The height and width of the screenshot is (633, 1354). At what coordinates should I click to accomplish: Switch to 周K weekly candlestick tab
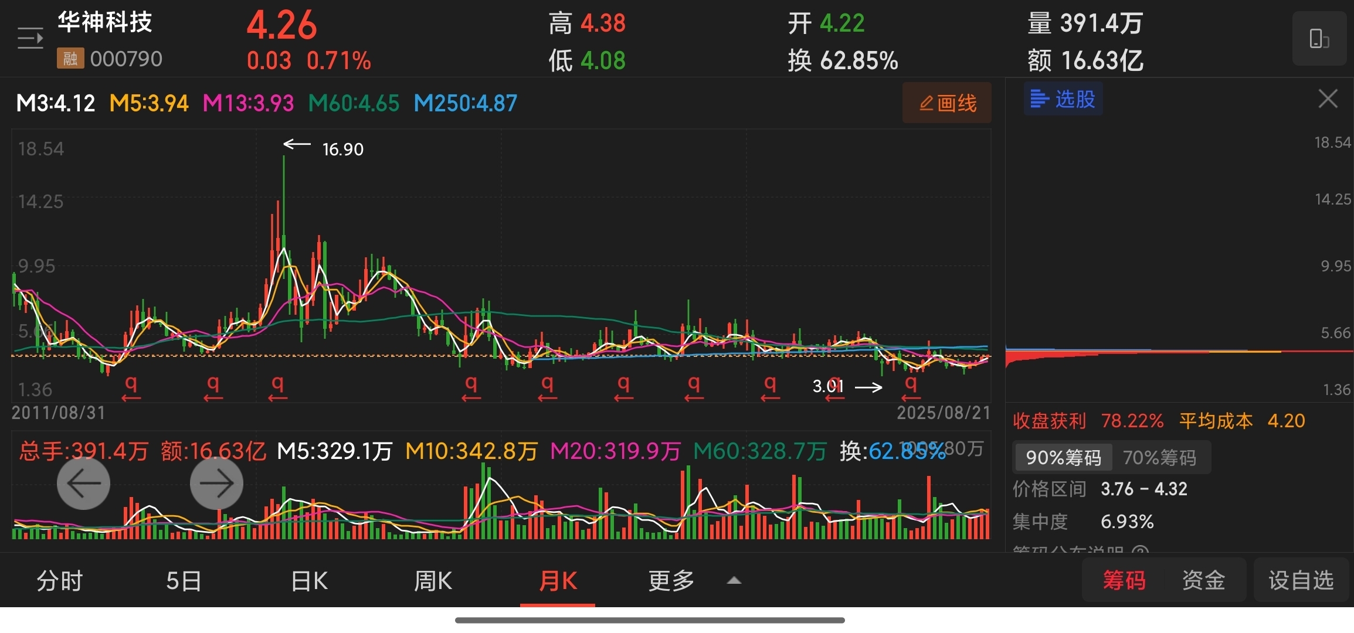click(433, 581)
